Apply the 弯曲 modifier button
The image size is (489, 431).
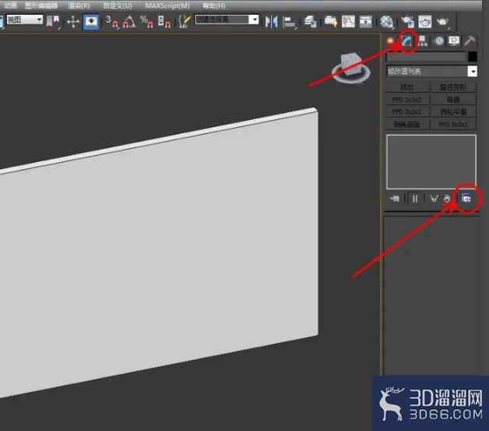tap(453, 100)
